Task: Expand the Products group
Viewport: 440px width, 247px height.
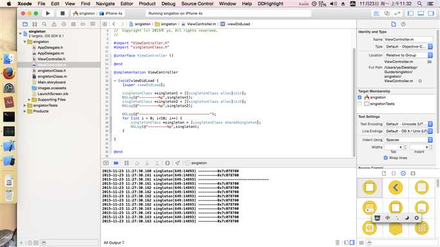Action: pos(24,111)
